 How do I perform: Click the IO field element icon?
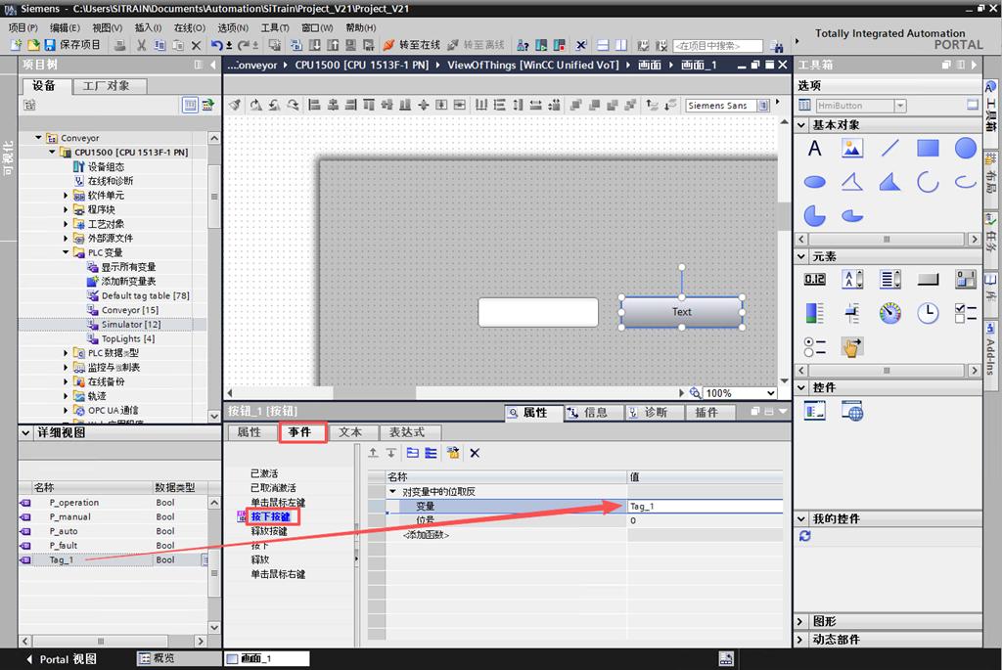click(814, 280)
